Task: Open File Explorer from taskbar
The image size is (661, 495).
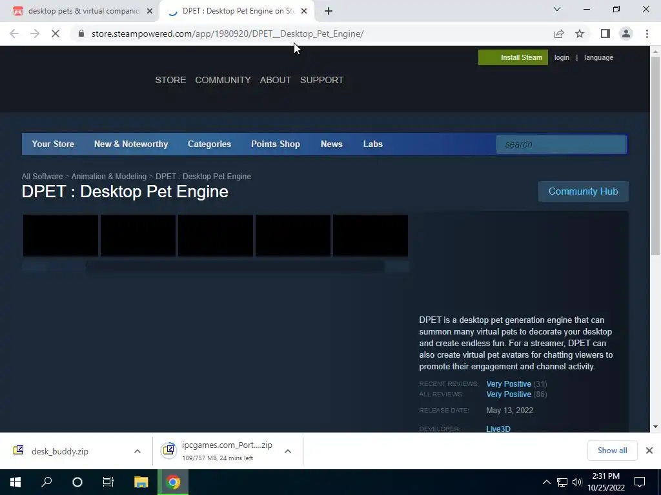Action: tap(141, 482)
